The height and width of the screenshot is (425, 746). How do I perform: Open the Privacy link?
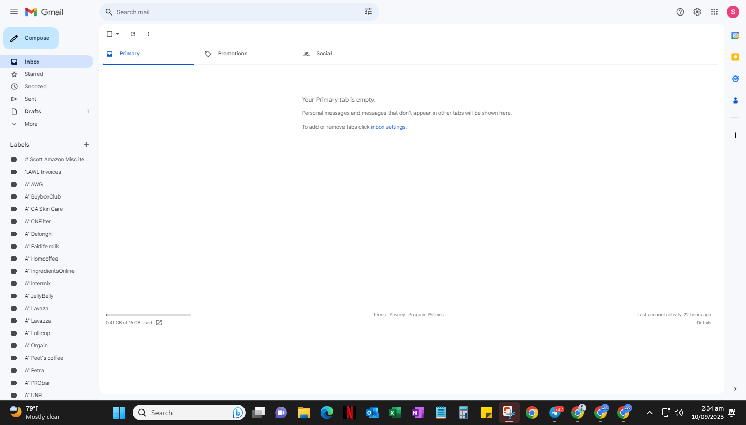click(x=397, y=315)
